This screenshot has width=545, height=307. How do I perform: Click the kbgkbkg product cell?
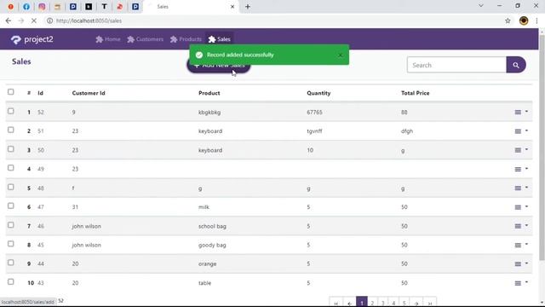(x=209, y=113)
